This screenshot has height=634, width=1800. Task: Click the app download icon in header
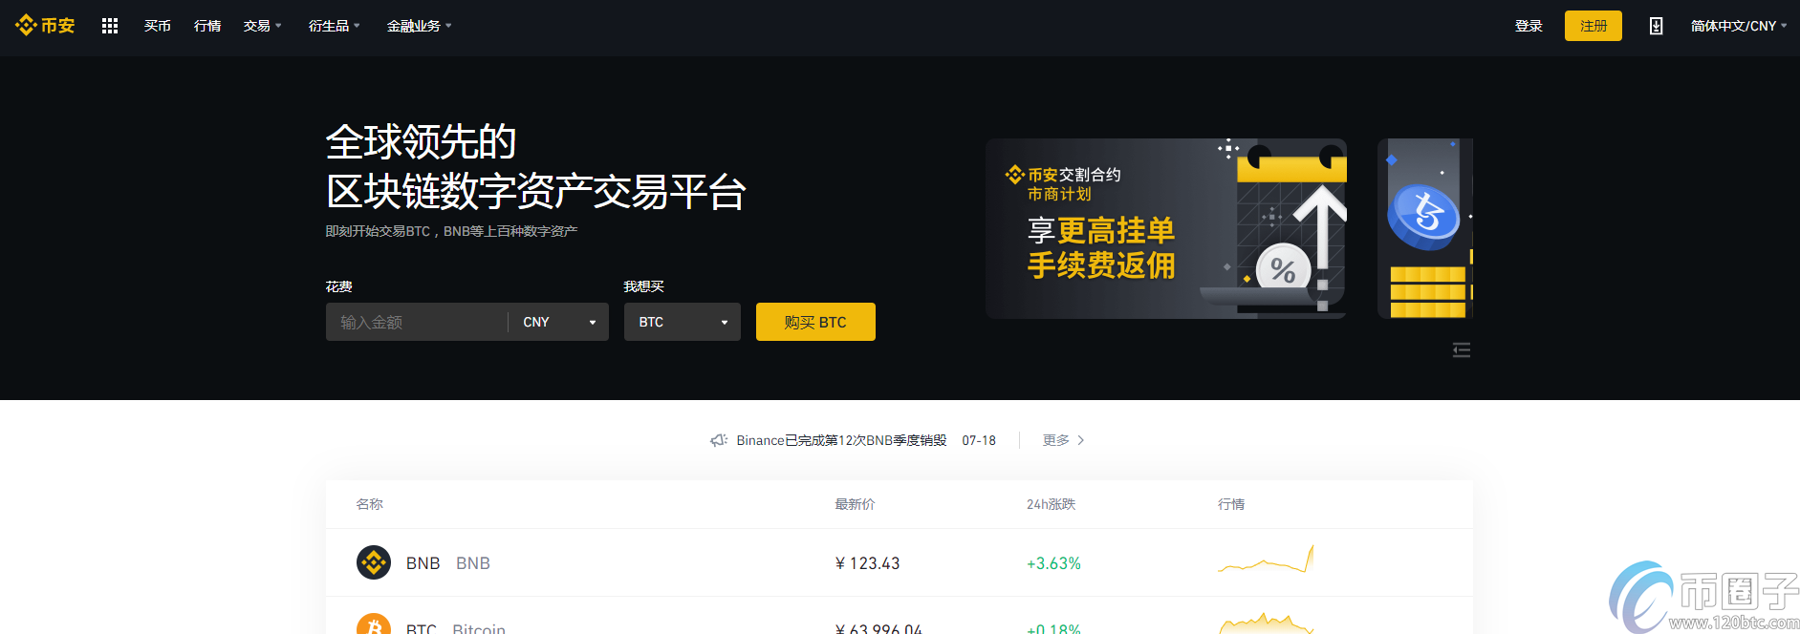(1656, 26)
